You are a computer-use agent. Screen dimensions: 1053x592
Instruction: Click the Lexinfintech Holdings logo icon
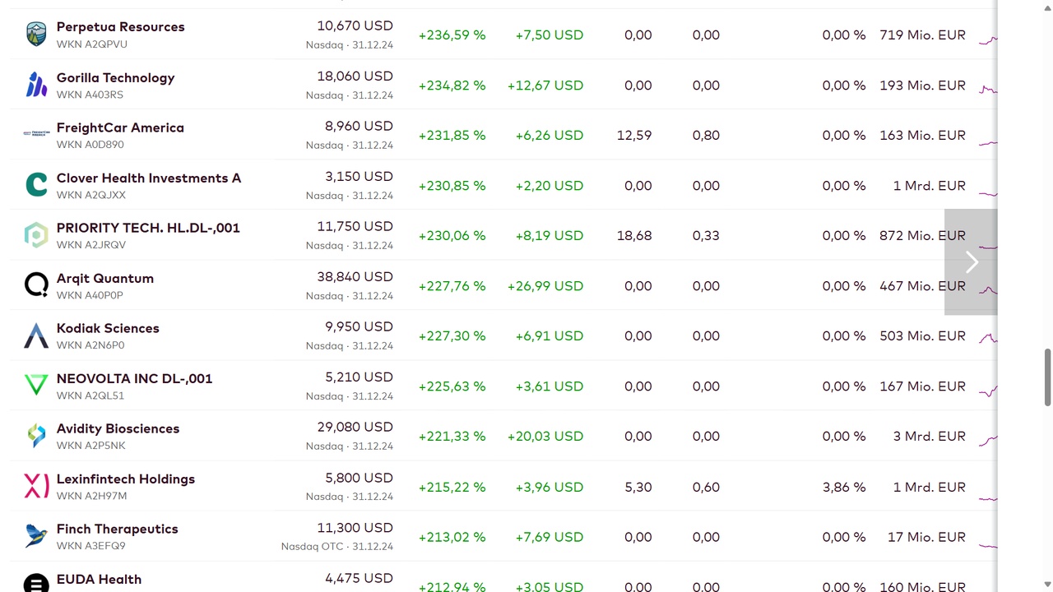coord(36,486)
